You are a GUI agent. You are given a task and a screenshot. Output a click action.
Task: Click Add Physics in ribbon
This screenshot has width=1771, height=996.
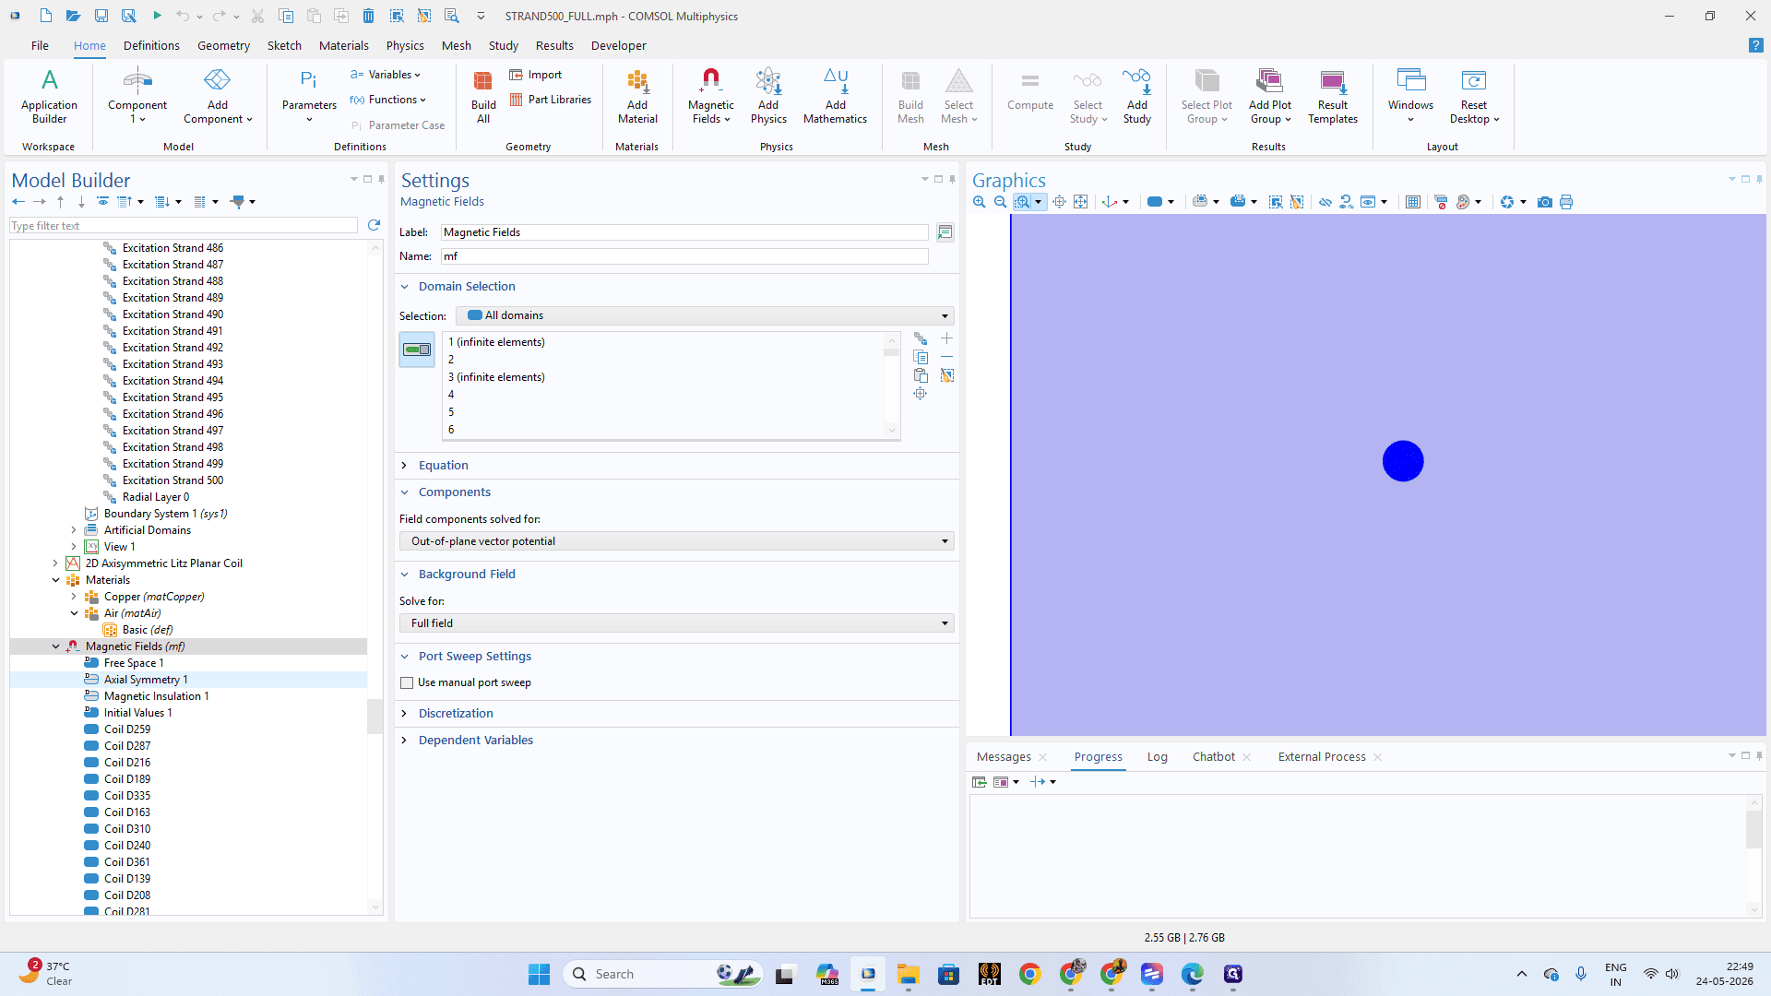pyautogui.click(x=768, y=95)
